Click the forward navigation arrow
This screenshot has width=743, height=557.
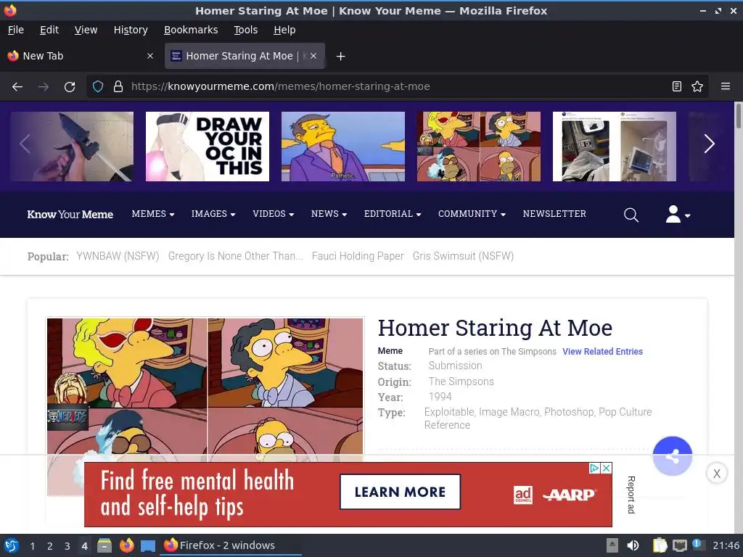pyautogui.click(x=44, y=87)
